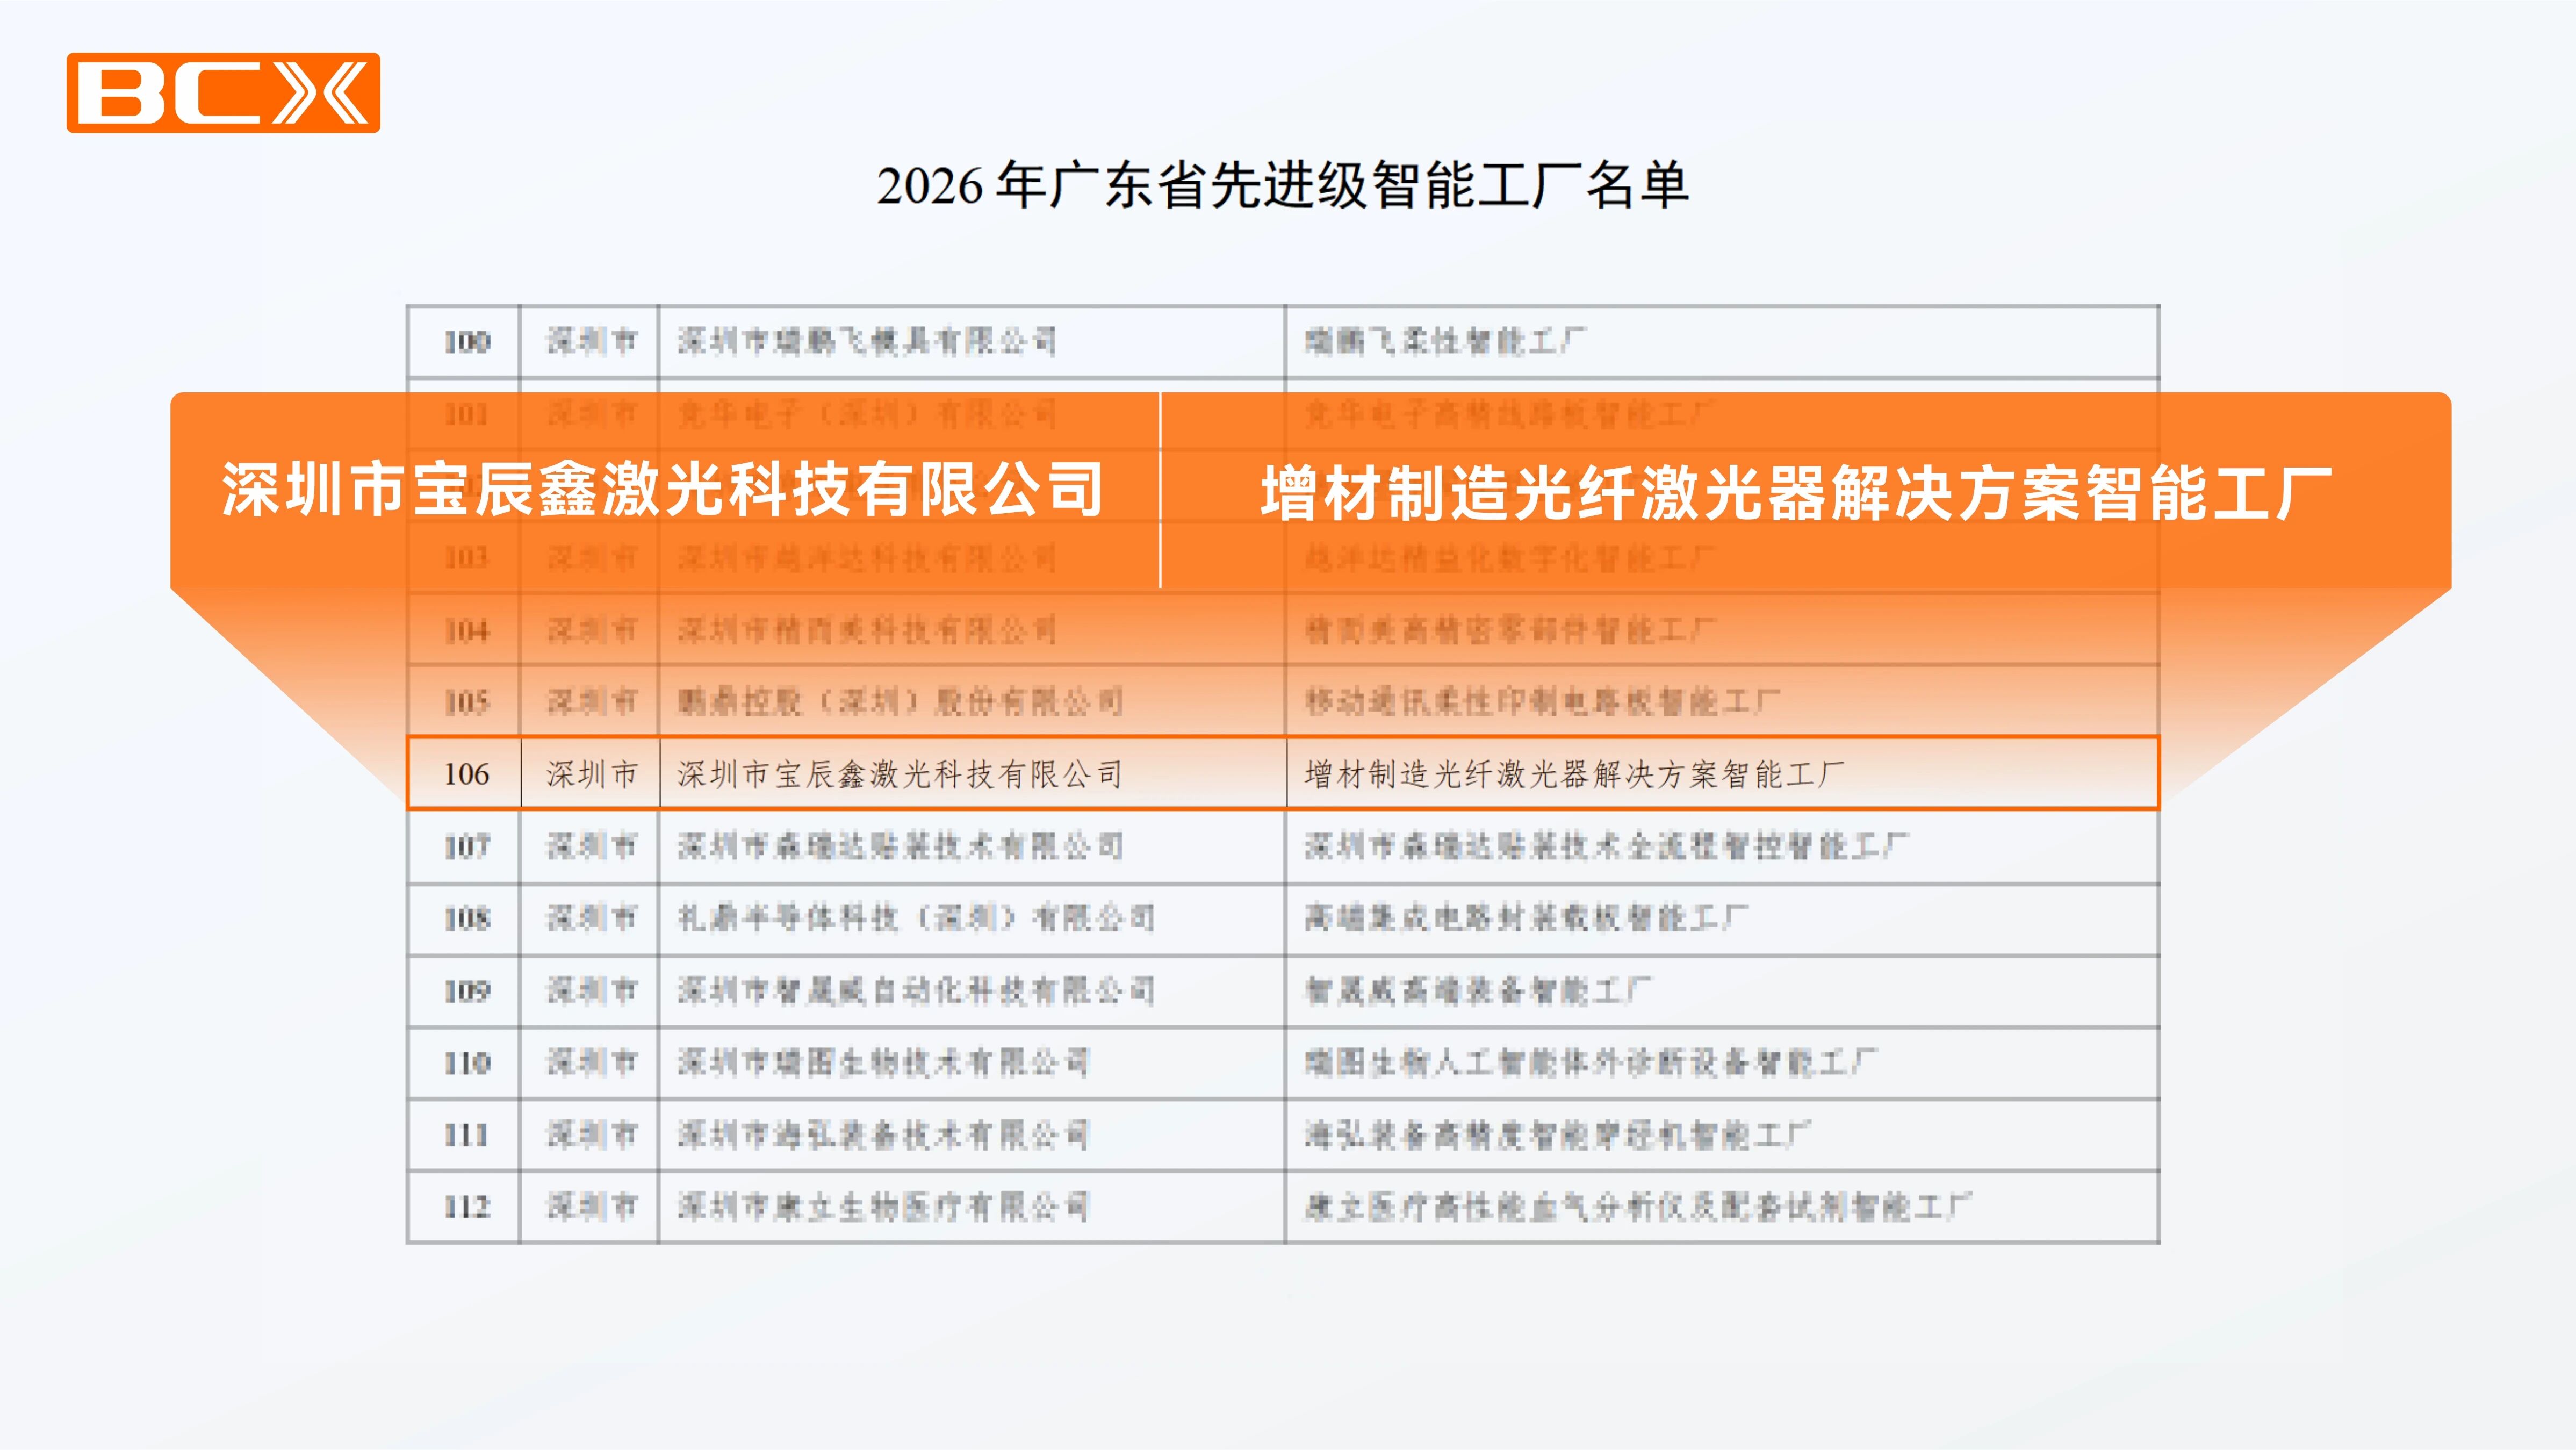Click the company name cell in row 109
Viewport: 2576px width, 1450px height.
(972, 991)
